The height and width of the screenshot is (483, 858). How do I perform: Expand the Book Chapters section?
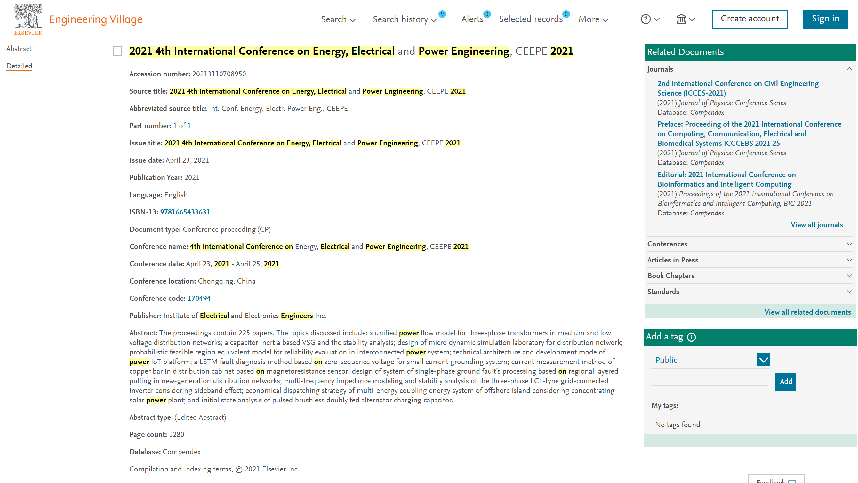click(x=849, y=276)
